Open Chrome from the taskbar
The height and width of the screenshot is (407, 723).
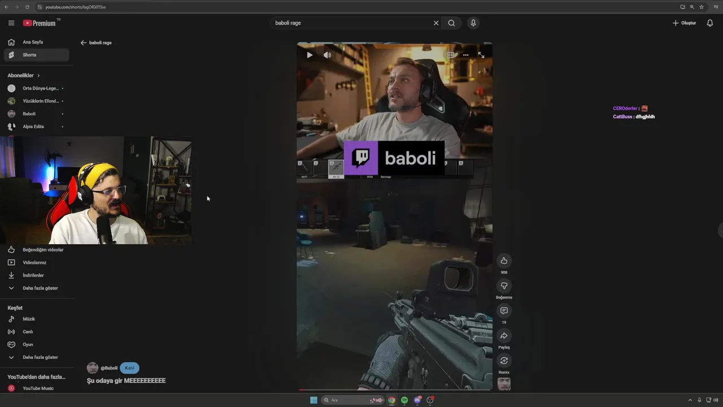(x=391, y=400)
